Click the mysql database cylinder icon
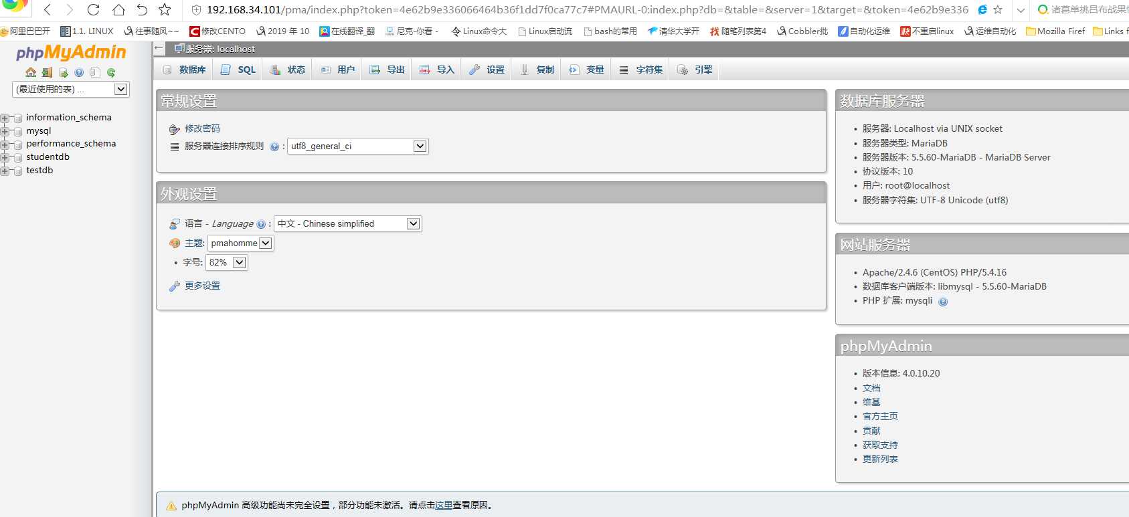The image size is (1129, 517). click(x=18, y=131)
